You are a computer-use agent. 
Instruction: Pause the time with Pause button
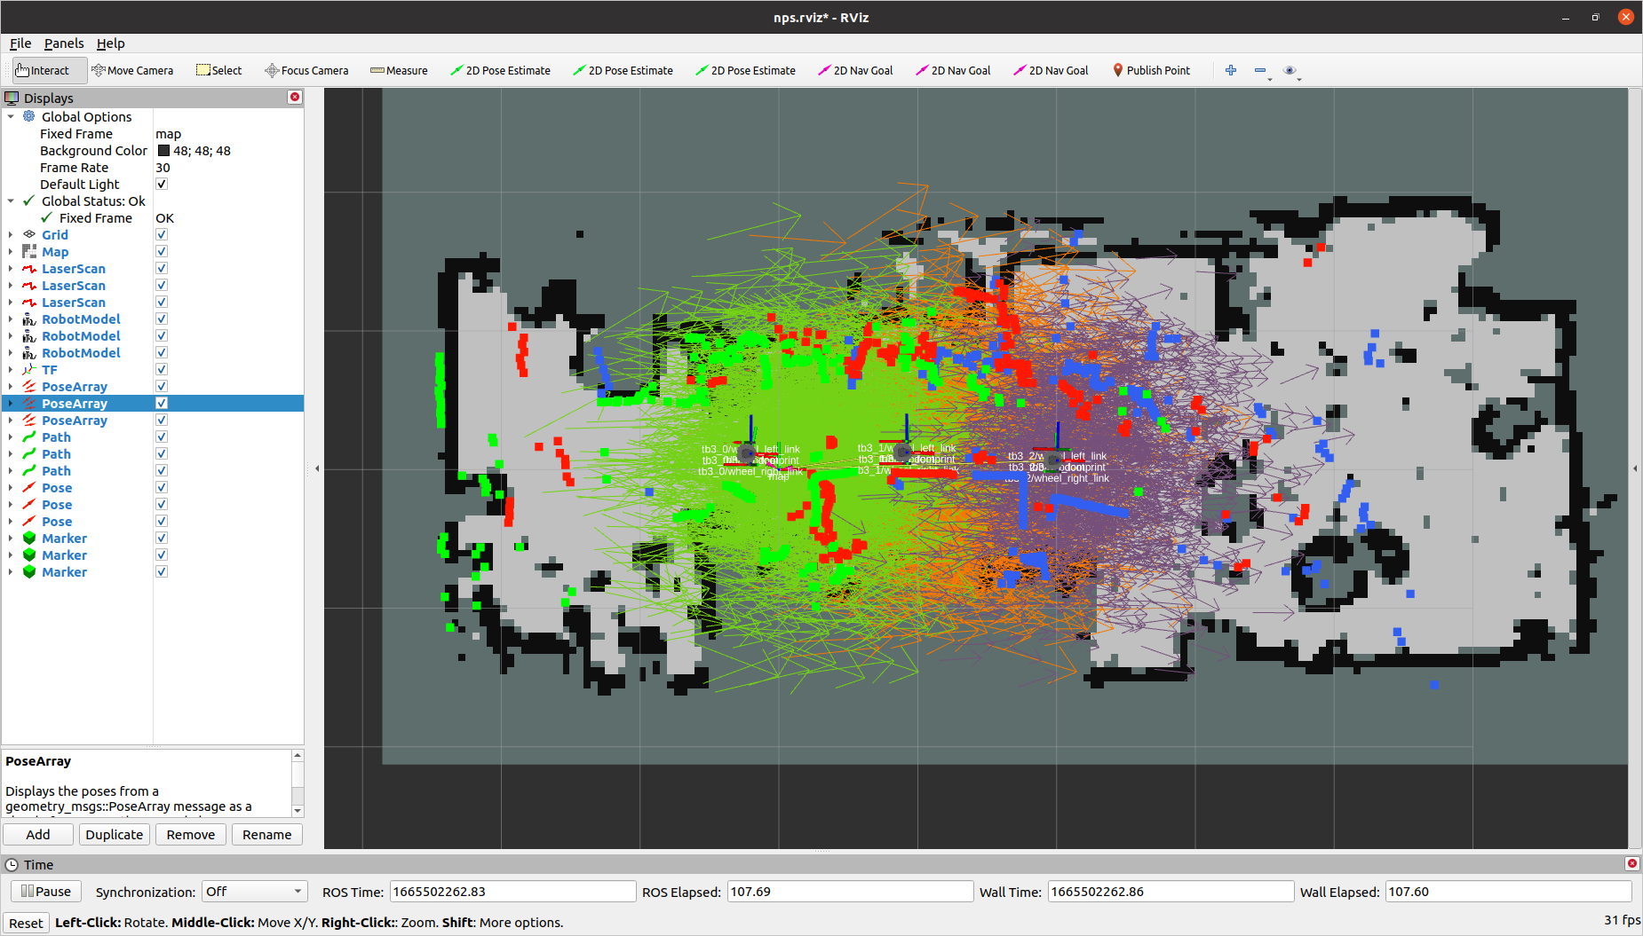(46, 892)
